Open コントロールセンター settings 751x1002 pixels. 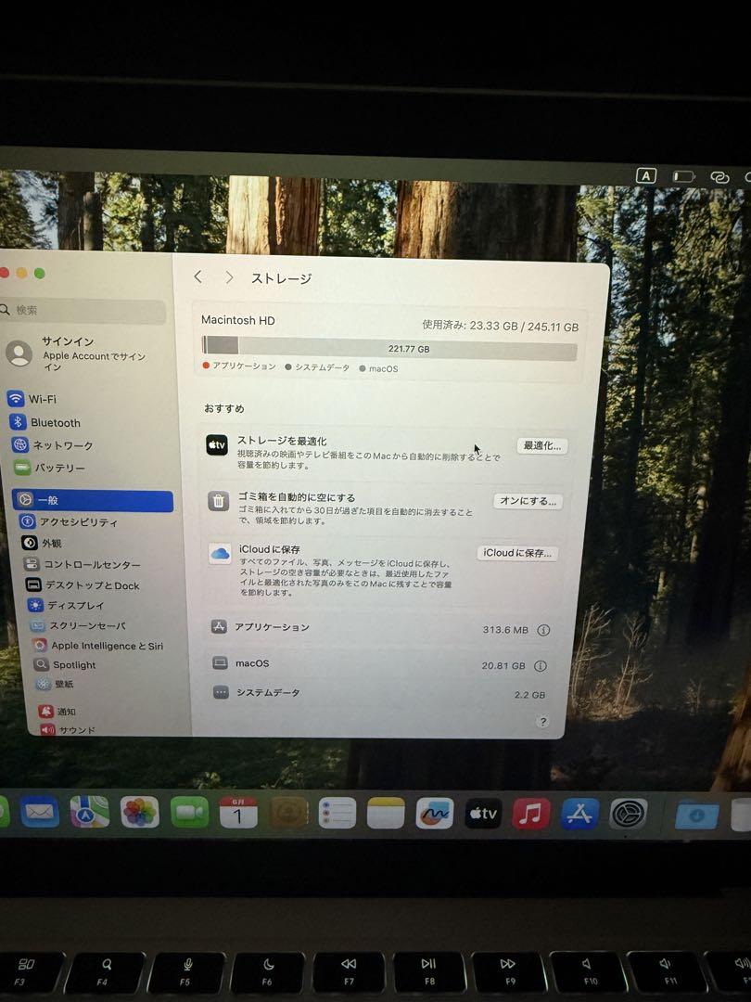coord(82,564)
